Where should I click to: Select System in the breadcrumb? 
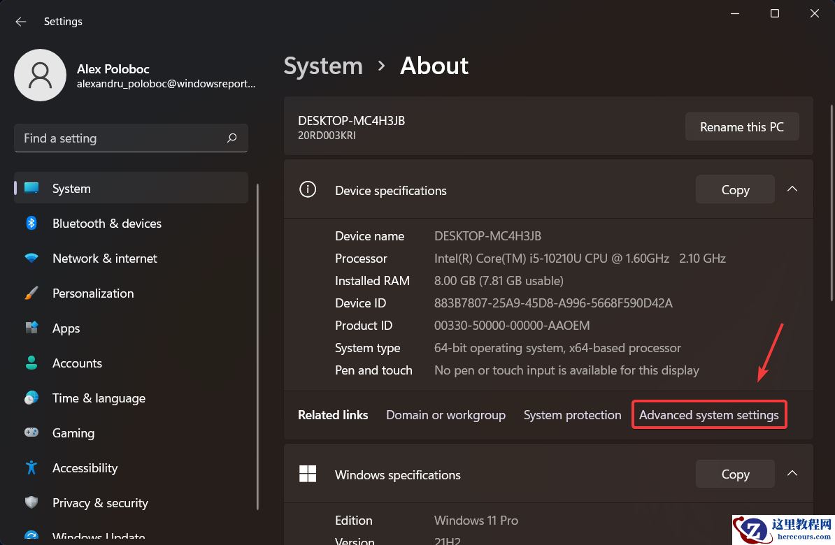pos(323,66)
